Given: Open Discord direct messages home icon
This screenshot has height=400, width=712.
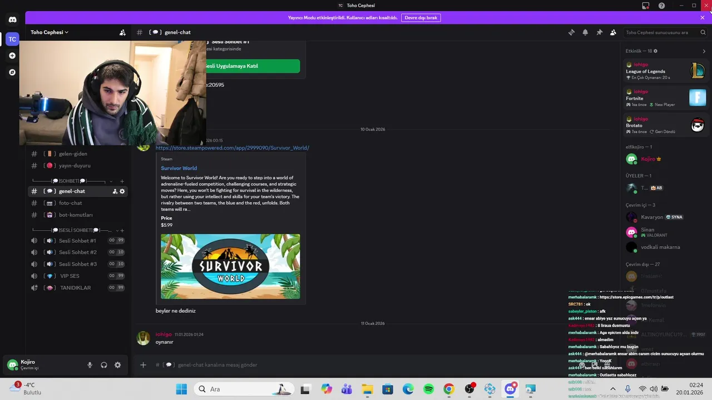Looking at the screenshot, I should click(12, 19).
